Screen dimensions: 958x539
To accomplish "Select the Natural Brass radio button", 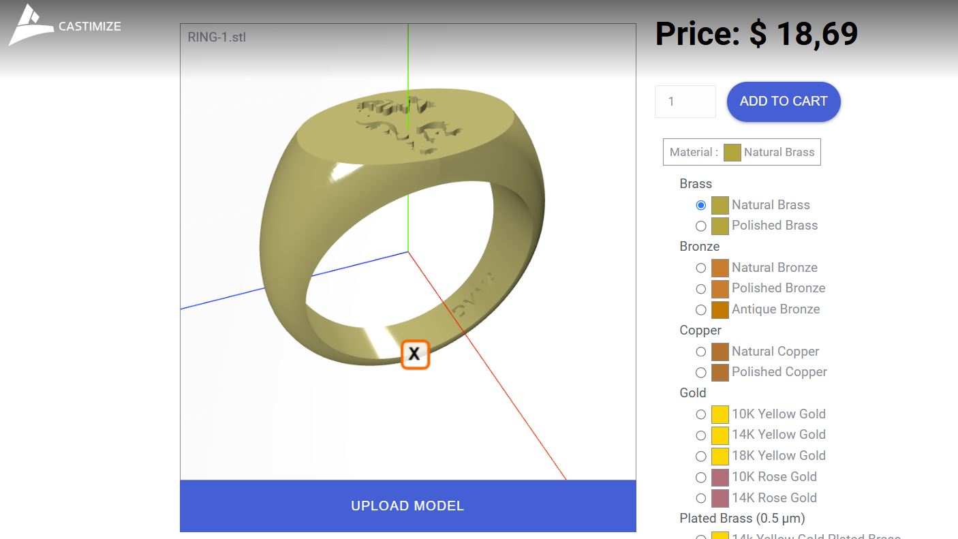I will click(700, 205).
